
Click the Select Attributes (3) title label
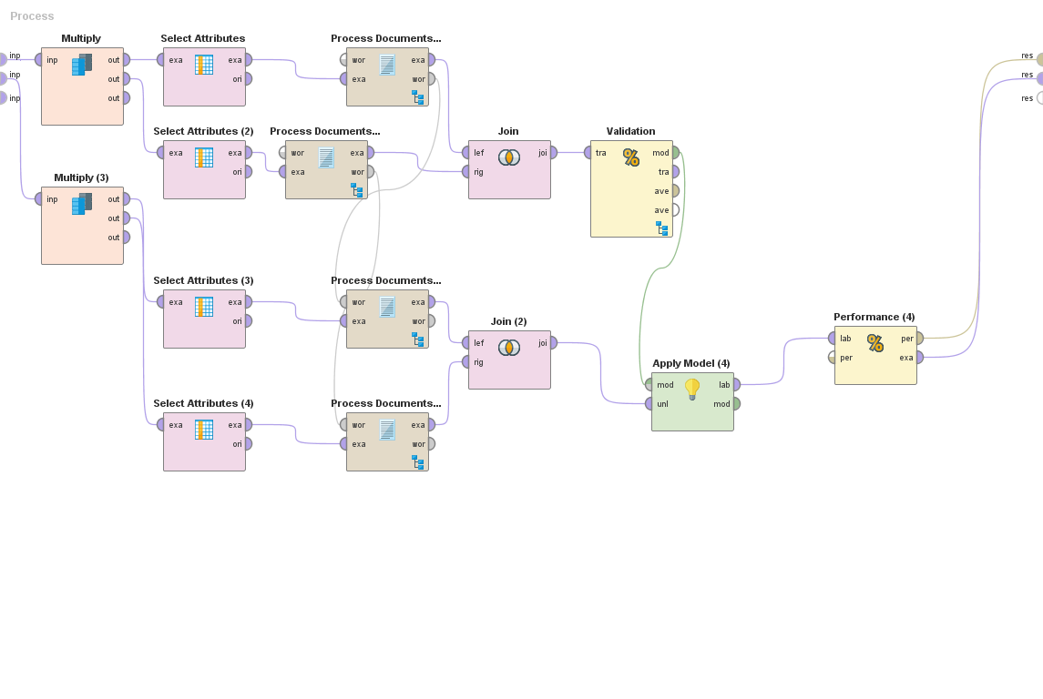click(203, 280)
